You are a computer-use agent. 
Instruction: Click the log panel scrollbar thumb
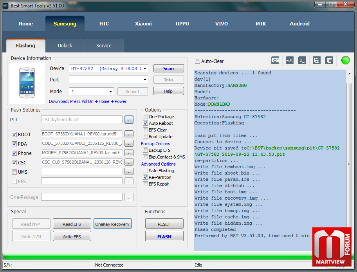tap(350, 163)
